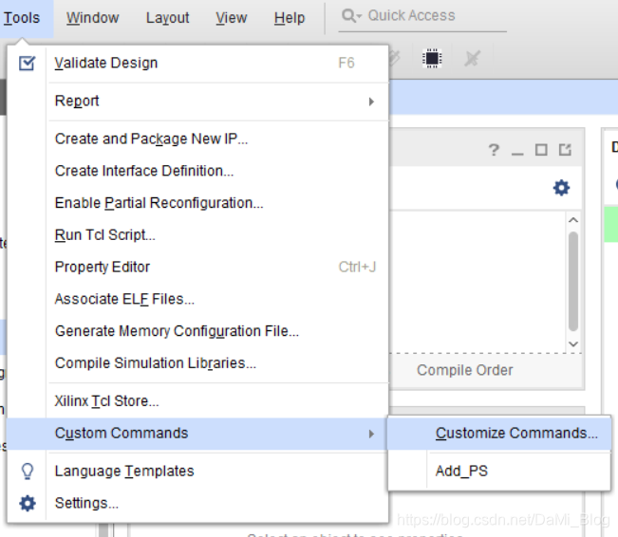Screen dimensions: 618x537
Task: Run the Add_PS custom command
Action: click(x=499, y=471)
